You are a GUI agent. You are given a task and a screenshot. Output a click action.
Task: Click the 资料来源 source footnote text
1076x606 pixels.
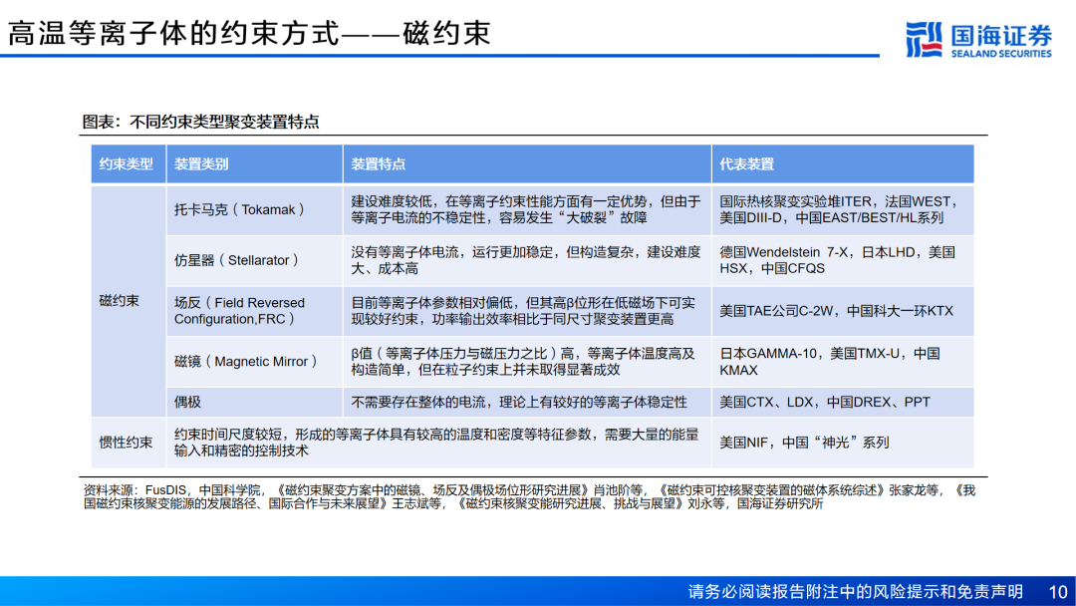(x=529, y=497)
